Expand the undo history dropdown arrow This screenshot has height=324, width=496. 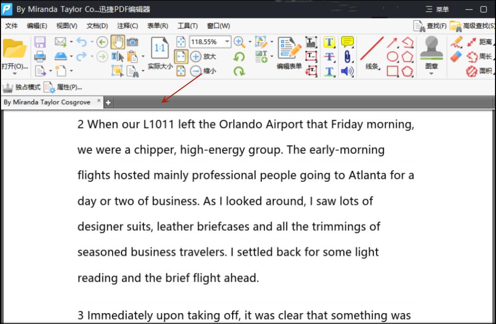(x=92, y=42)
